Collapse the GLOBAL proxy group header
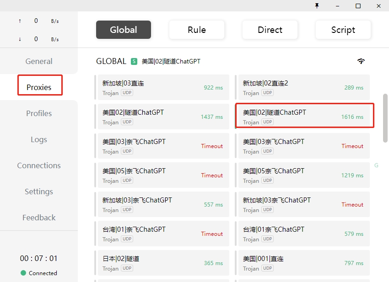Viewport: 389px width, 282px height. click(111, 61)
